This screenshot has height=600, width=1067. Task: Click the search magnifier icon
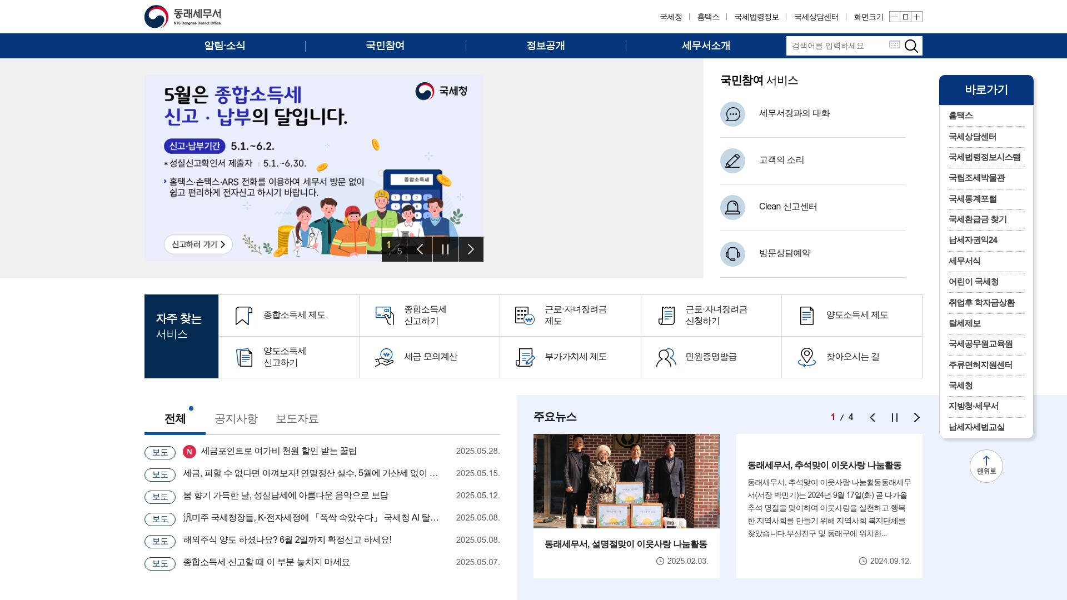point(911,46)
